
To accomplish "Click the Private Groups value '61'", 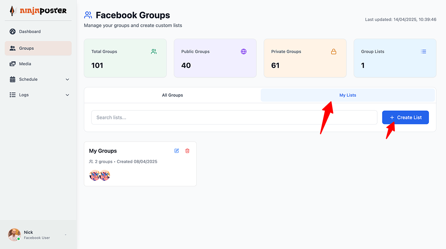I will (x=275, y=66).
